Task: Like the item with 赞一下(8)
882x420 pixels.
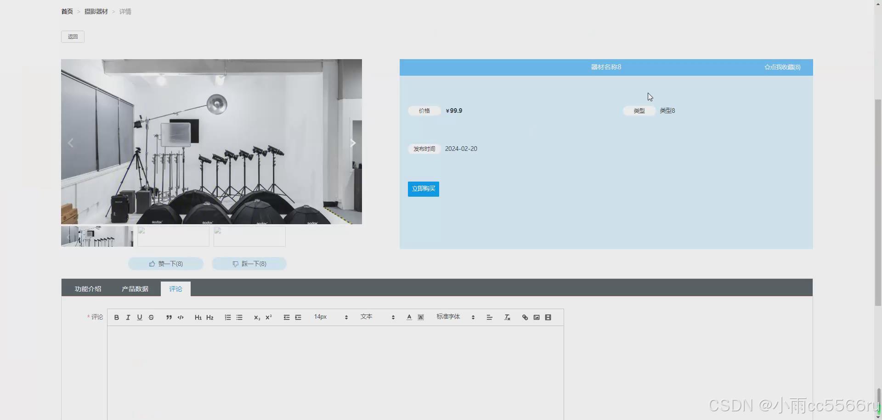Action: (x=166, y=264)
